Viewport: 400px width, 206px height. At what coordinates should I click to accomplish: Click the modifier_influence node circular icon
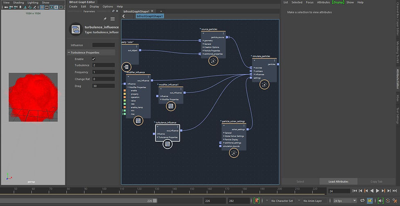click(138, 121)
